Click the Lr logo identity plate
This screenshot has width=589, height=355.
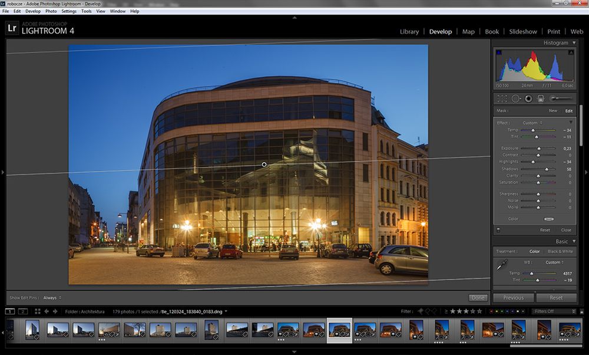tap(12, 28)
